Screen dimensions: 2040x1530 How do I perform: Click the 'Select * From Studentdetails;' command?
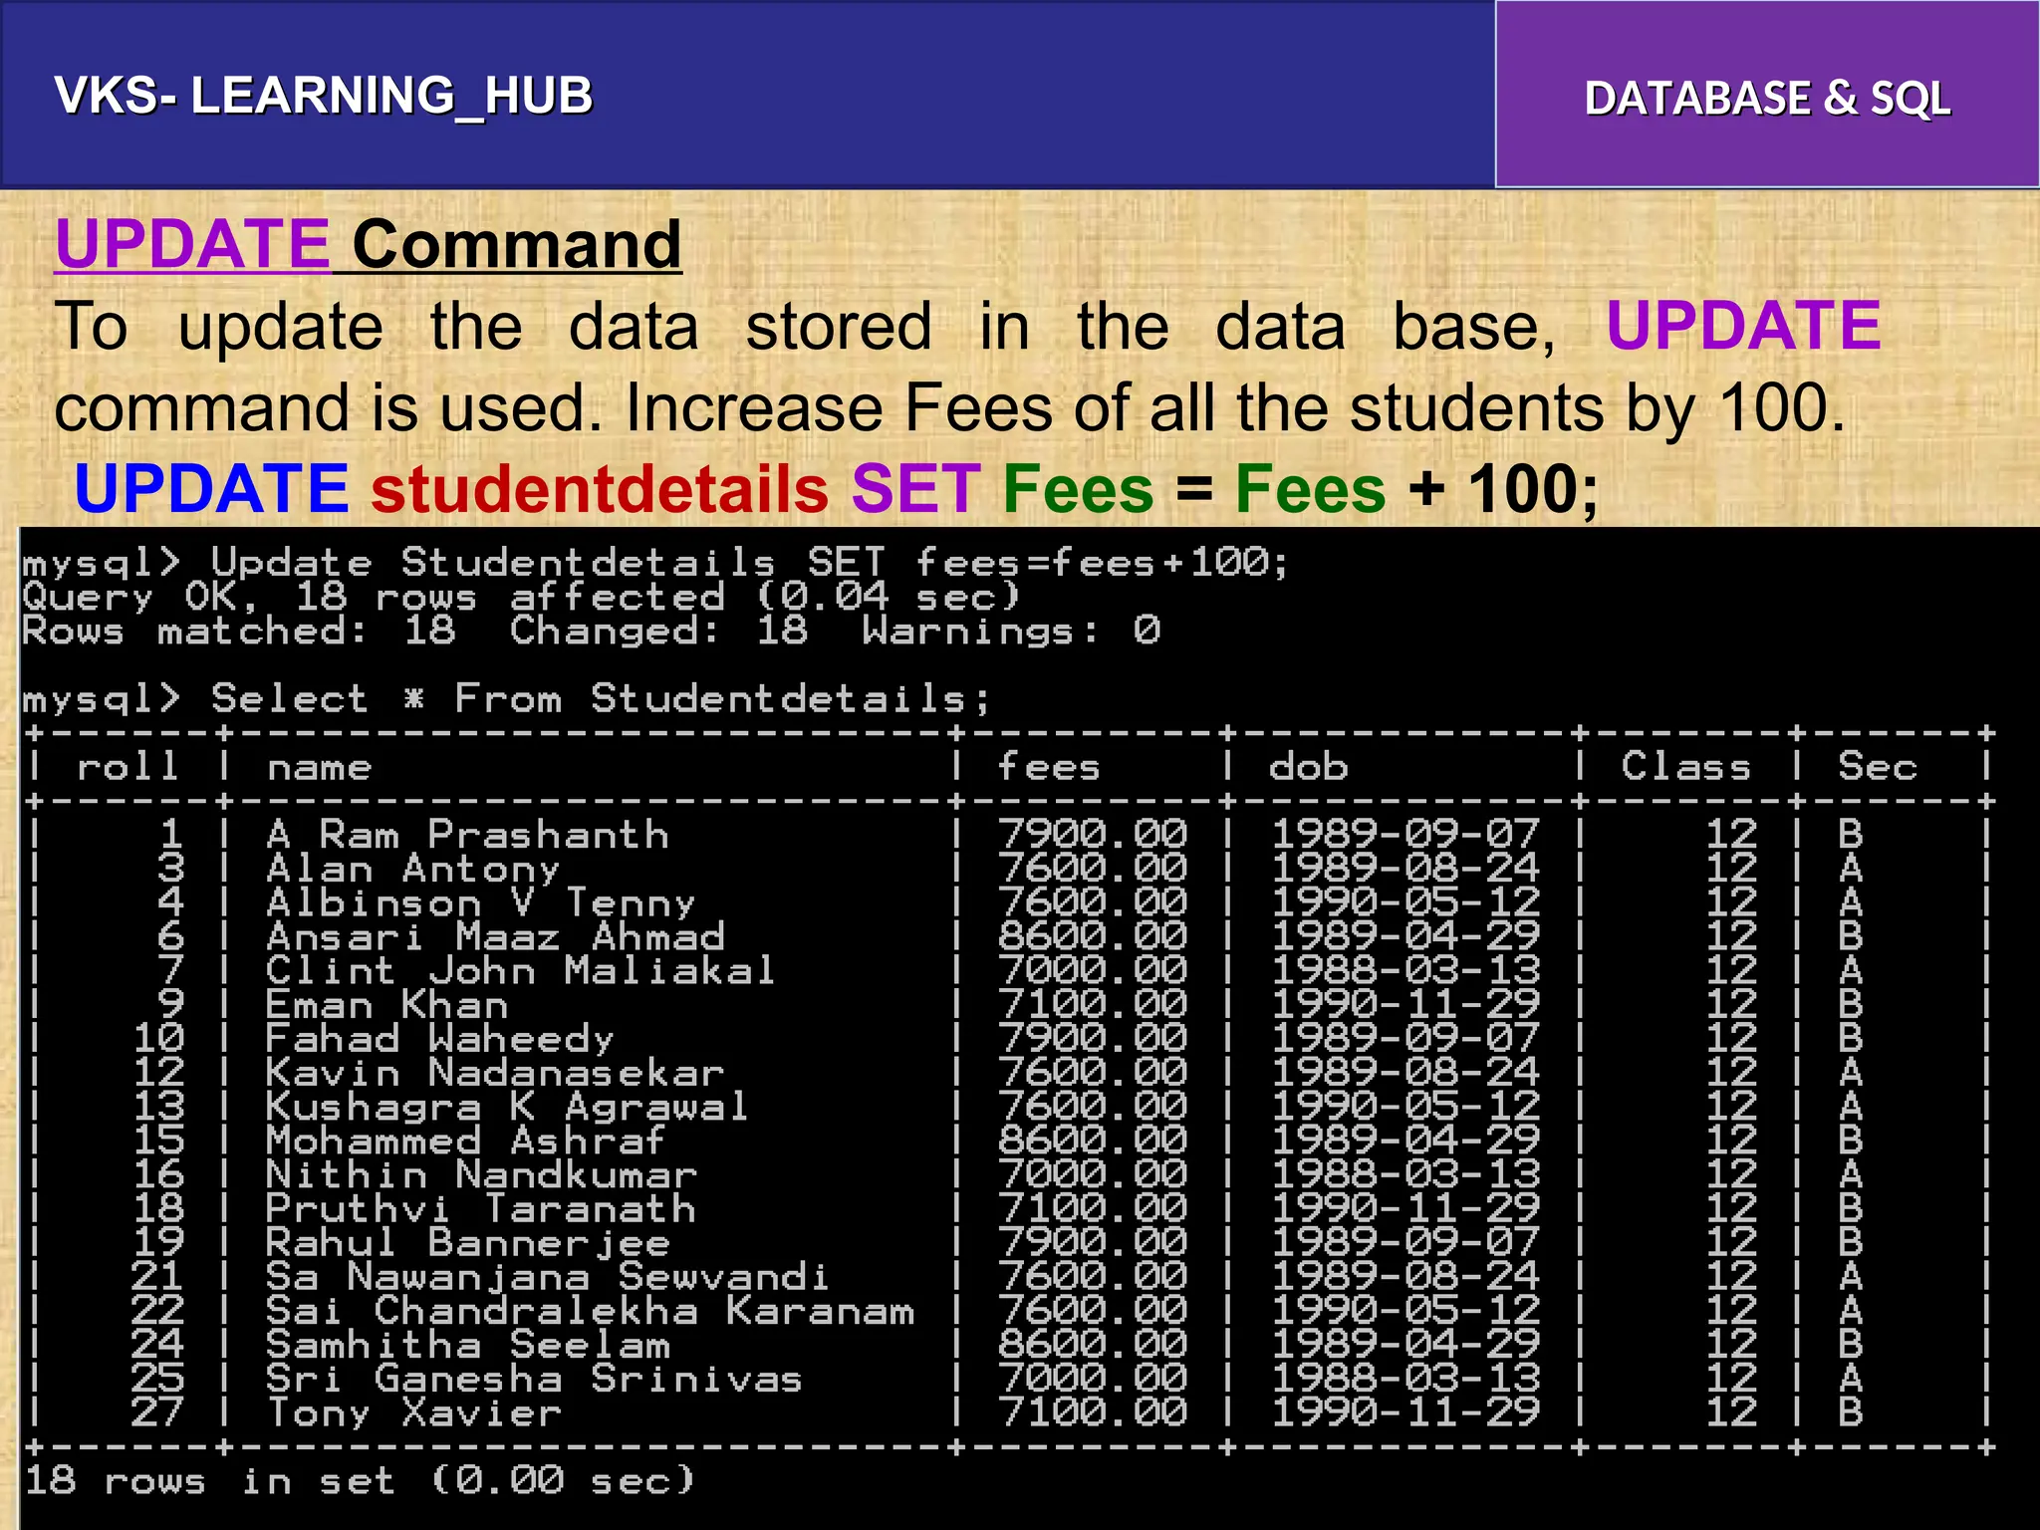[x=506, y=698]
